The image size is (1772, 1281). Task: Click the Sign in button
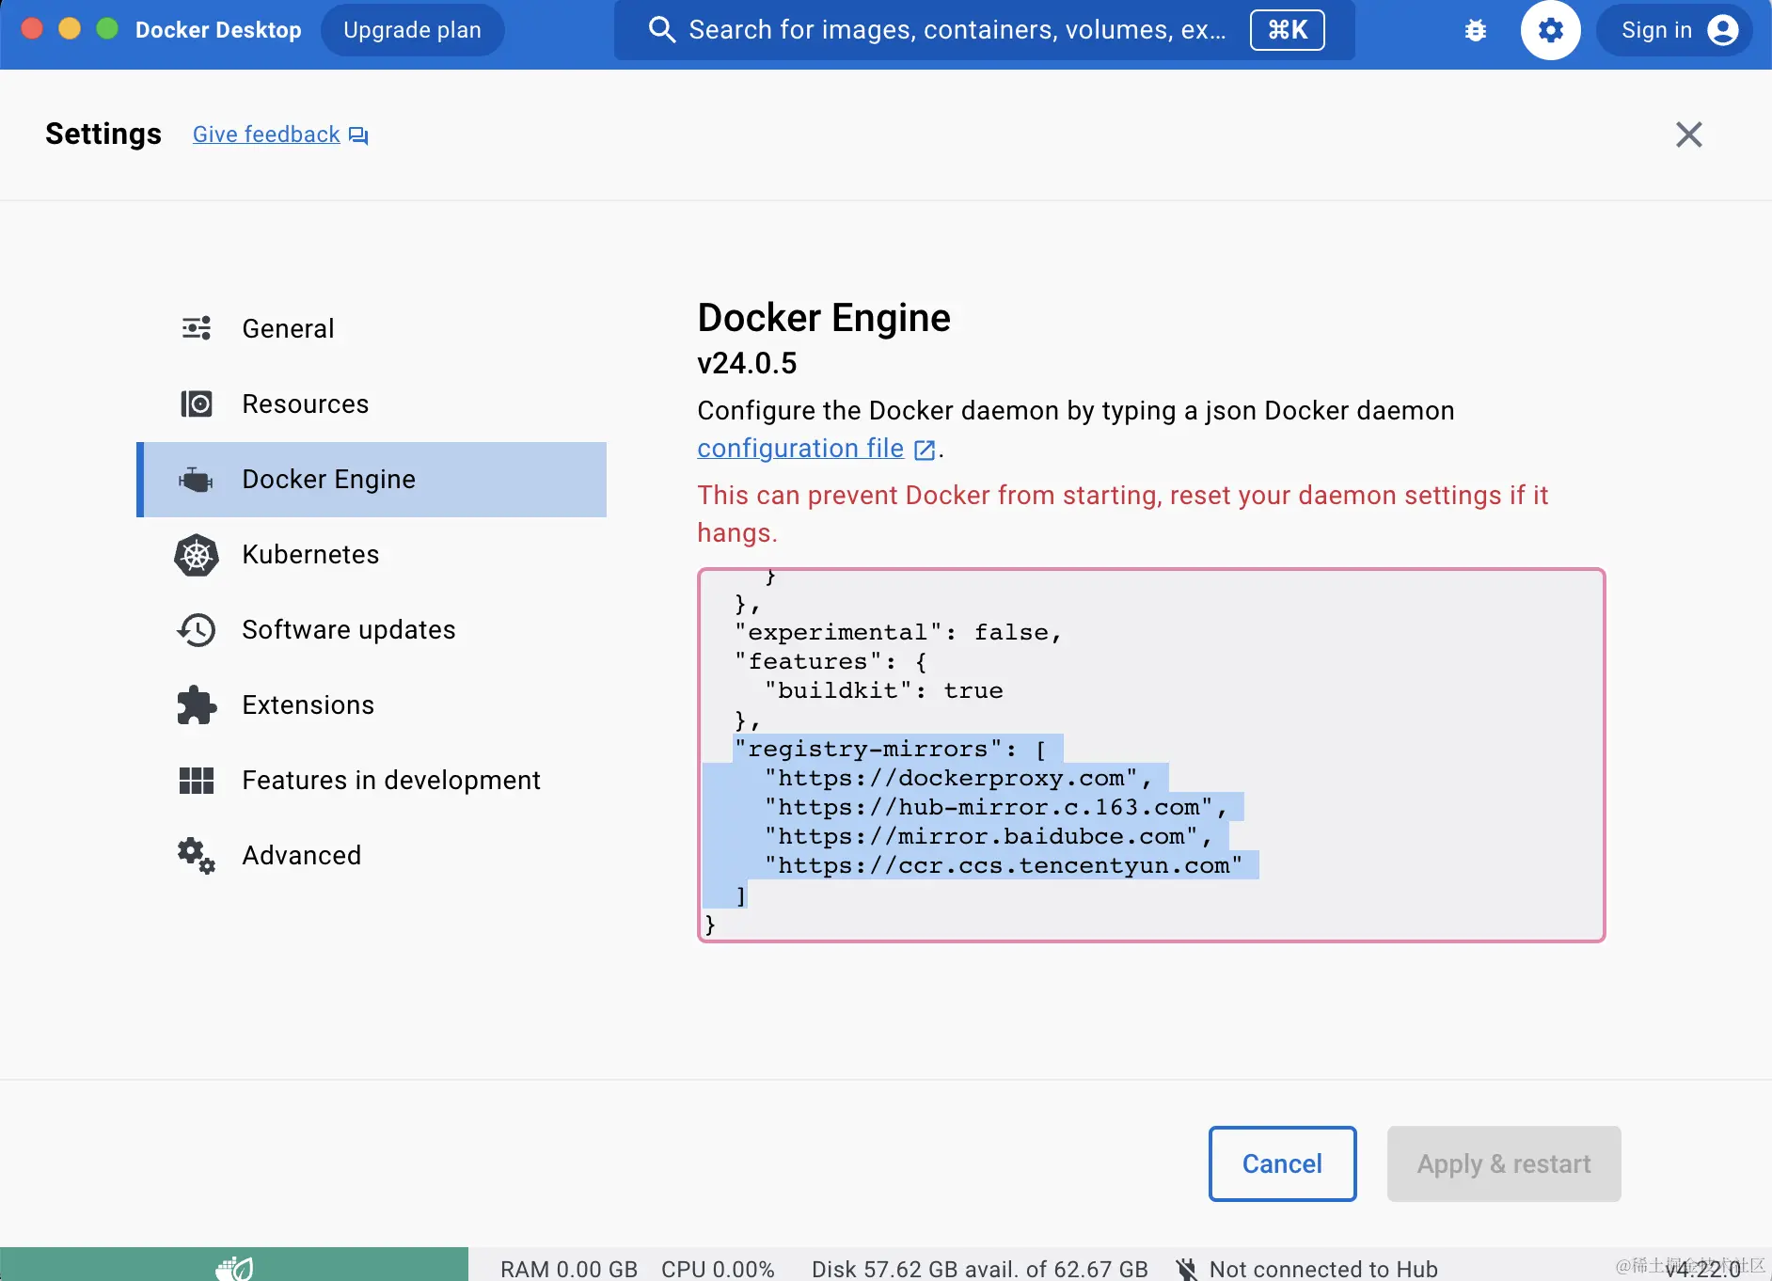pos(1676,31)
